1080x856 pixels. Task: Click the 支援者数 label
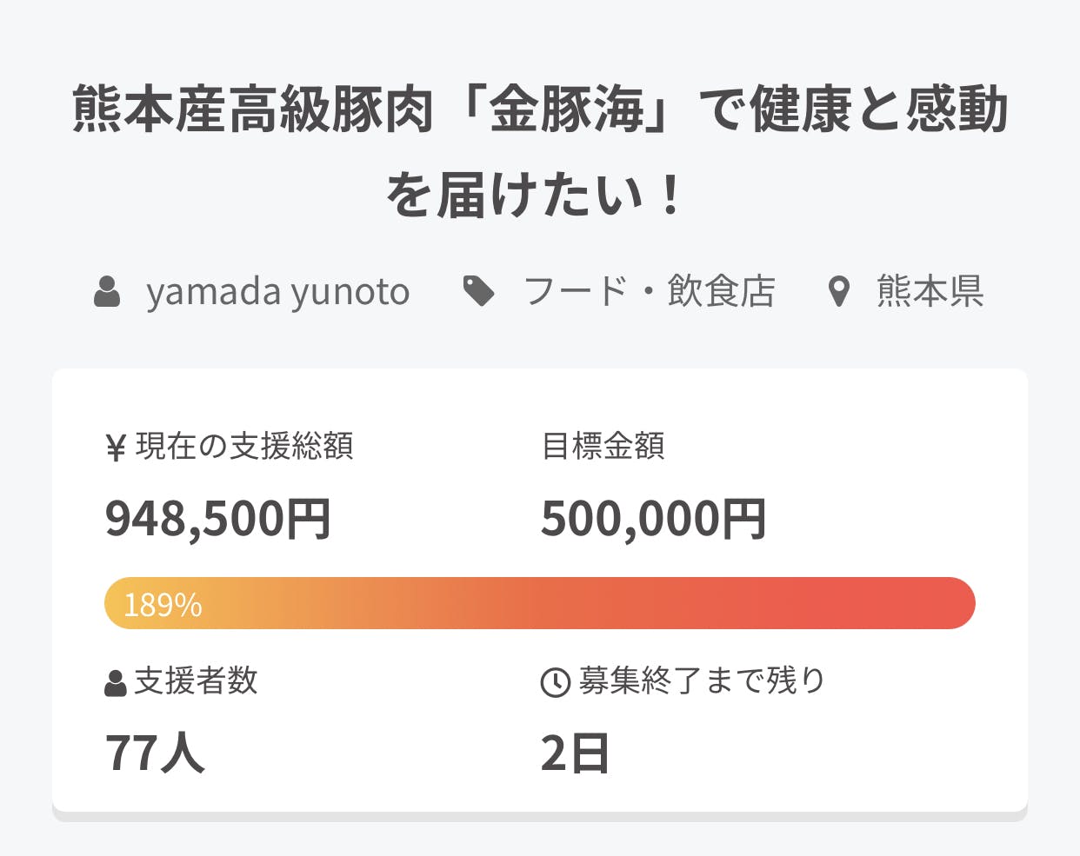pyautogui.click(x=196, y=681)
